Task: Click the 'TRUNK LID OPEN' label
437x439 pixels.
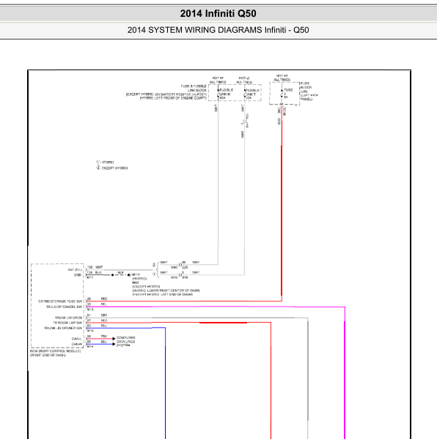Action: click(68, 318)
